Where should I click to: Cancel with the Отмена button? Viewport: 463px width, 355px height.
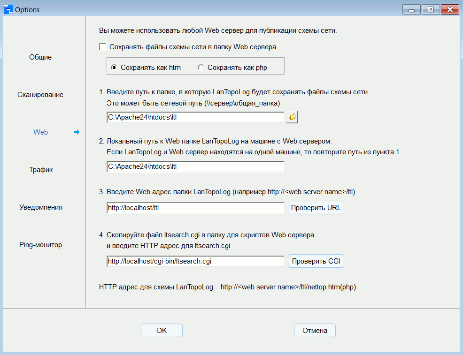(315, 331)
